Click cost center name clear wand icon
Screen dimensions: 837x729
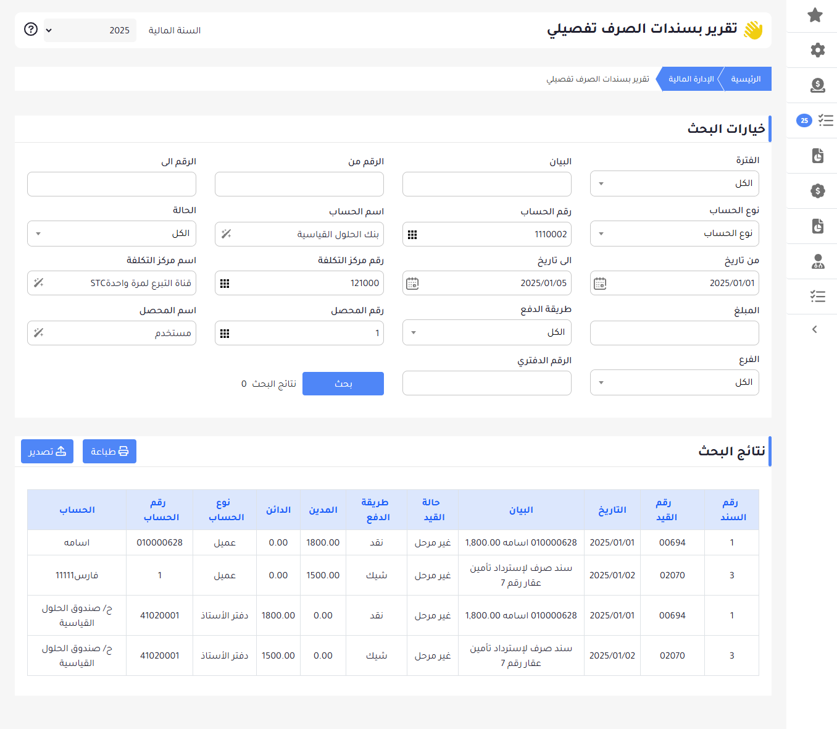[38, 283]
